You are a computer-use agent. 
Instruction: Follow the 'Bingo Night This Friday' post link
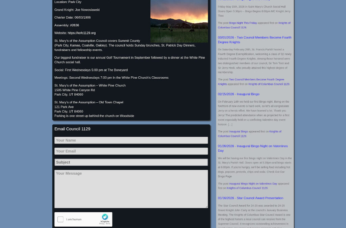(243, 23)
